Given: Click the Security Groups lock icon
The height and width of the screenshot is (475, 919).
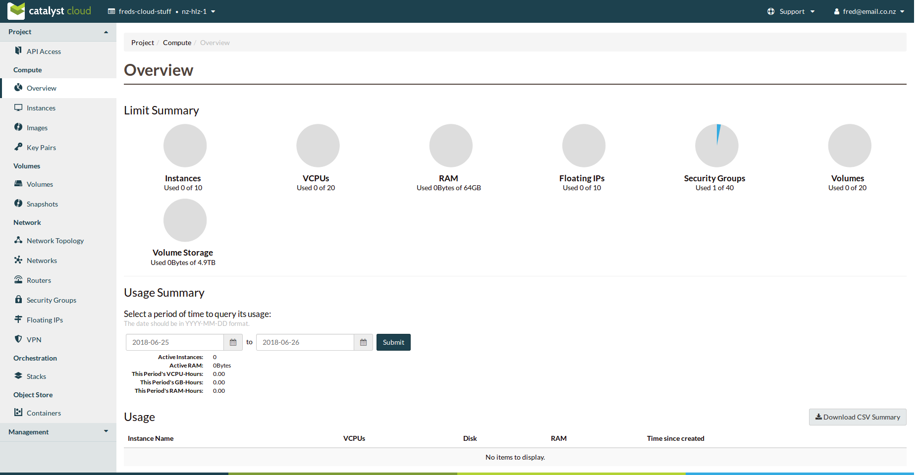Looking at the screenshot, I should (x=18, y=300).
